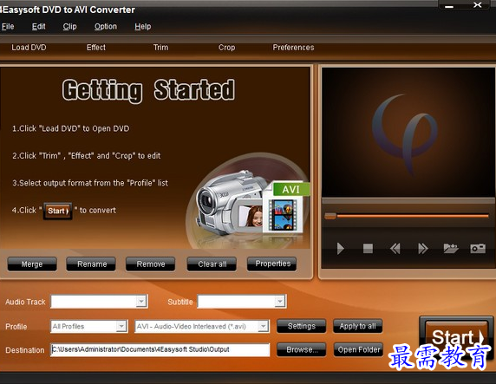Expand the Audio Track dropdown
Screen dimensions: 496x384
tap(141, 302)
